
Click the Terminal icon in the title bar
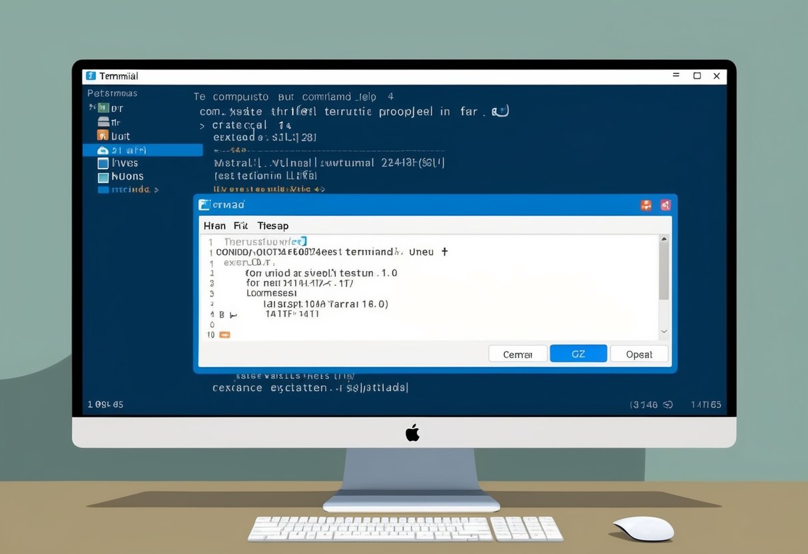point(89,76)
